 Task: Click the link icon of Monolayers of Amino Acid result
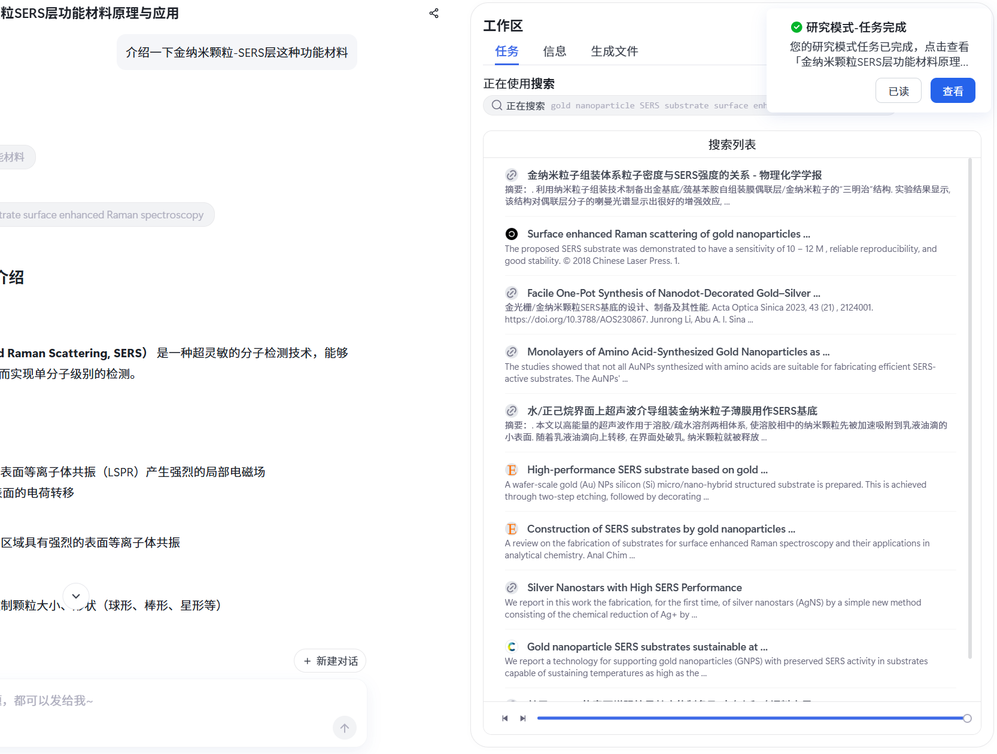[x=512, y=352]
